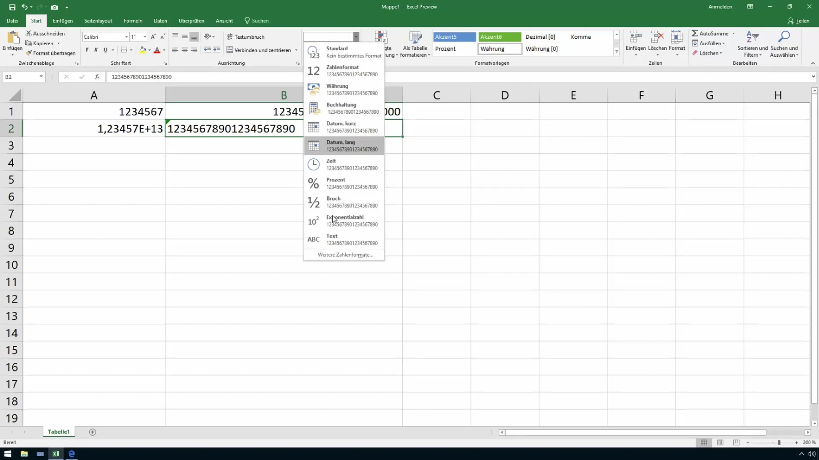Click the Name Box showing B2
The image size is (819, 460).
click(20, 77)
